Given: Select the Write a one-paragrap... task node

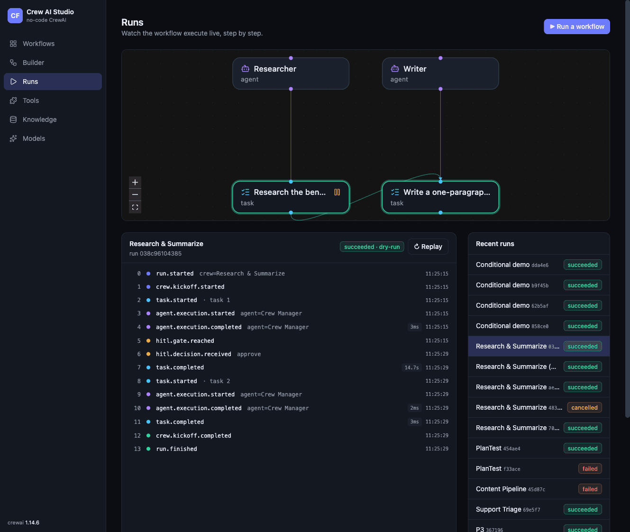Looking at the screenshot, I should click(x=440, y=197).
